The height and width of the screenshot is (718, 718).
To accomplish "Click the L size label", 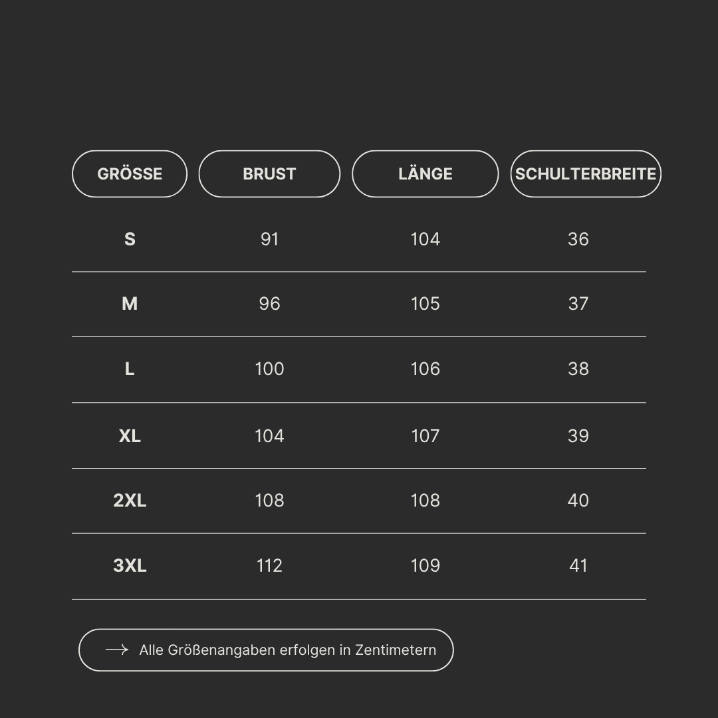I will (x=130, y=369).
